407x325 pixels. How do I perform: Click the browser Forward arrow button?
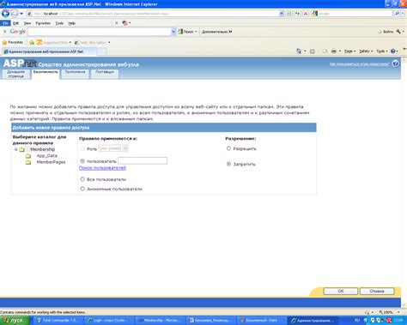(15, 14)
